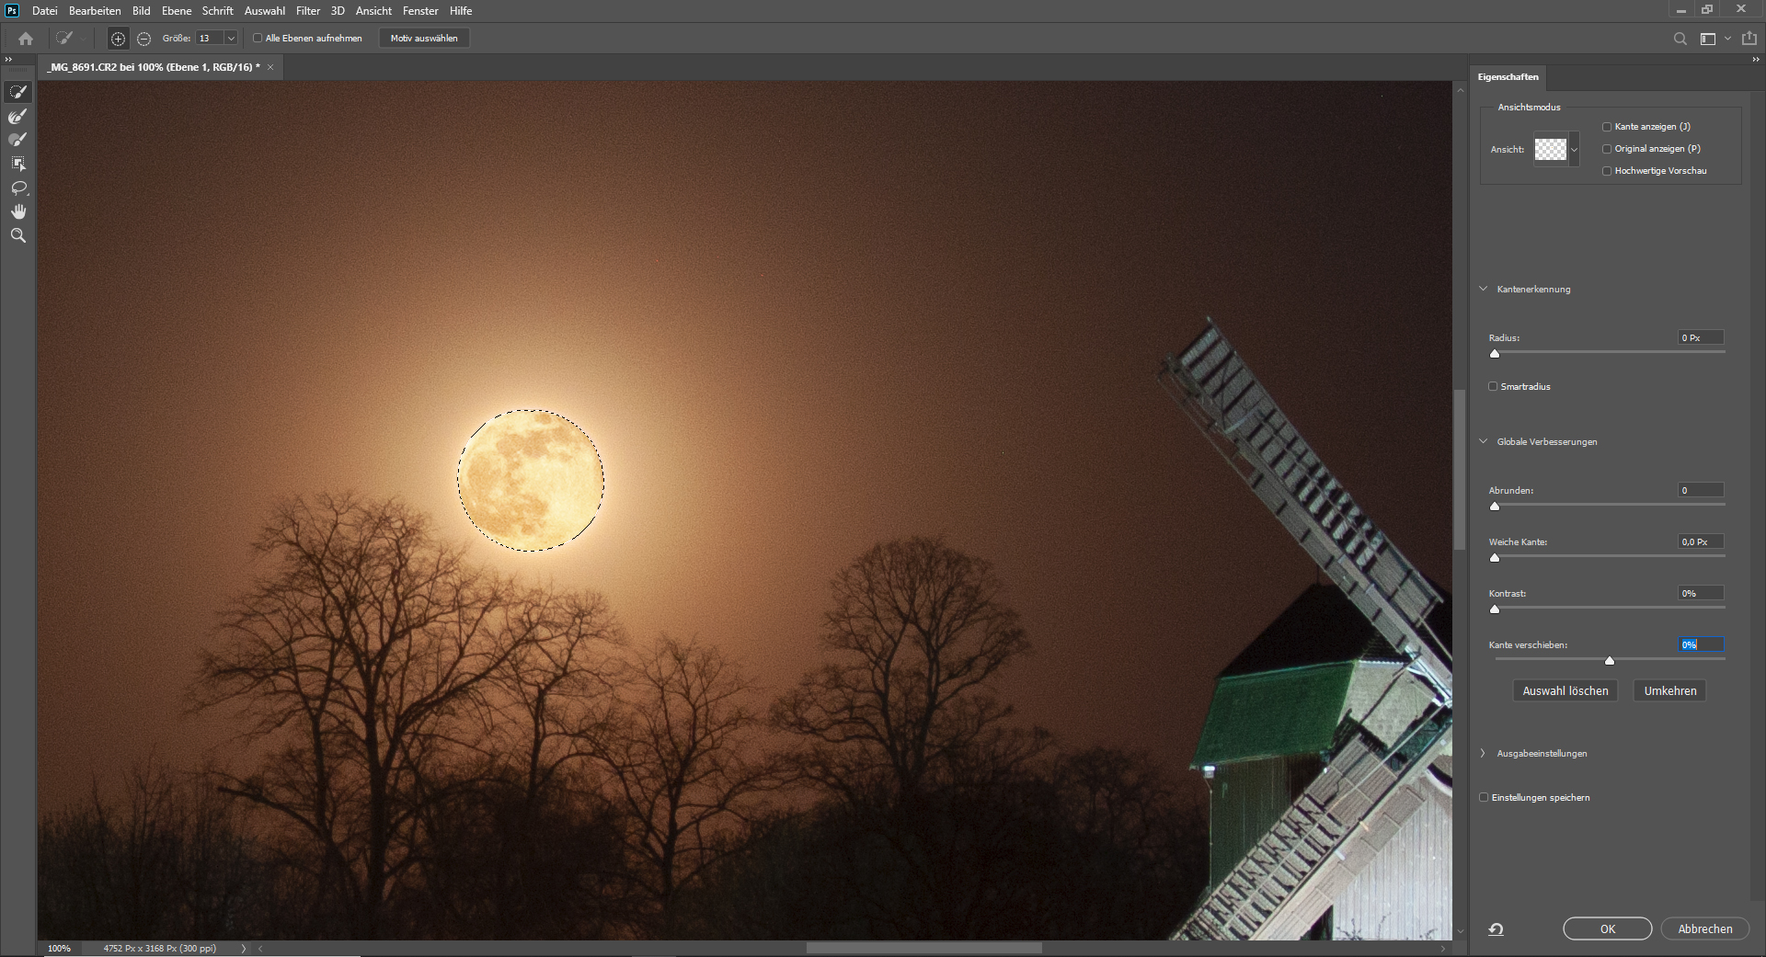Viewport: 1766px width, 957px height.
Task: Expand the left toolbar double arrow
Action: click(8, 59)
